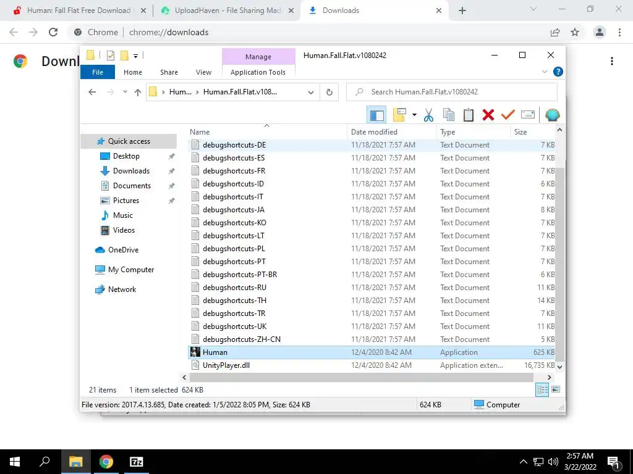Click quick access new folder icon

point(124,55)
